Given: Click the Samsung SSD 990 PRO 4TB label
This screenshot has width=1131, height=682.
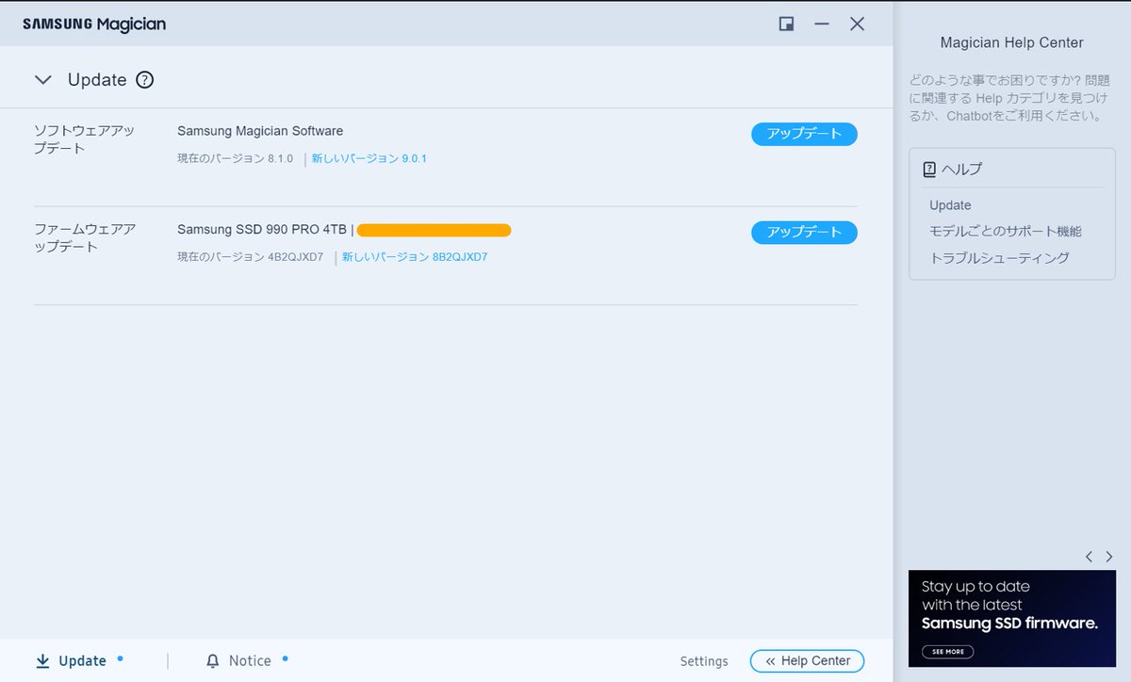Looking at the screenshot, I should (x=262, y=229).
